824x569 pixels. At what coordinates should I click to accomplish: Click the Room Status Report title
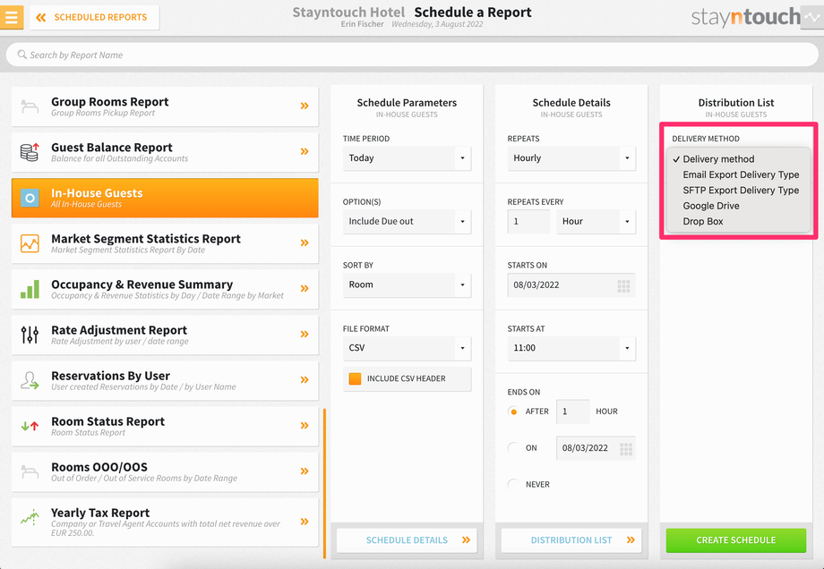(107, 421)
